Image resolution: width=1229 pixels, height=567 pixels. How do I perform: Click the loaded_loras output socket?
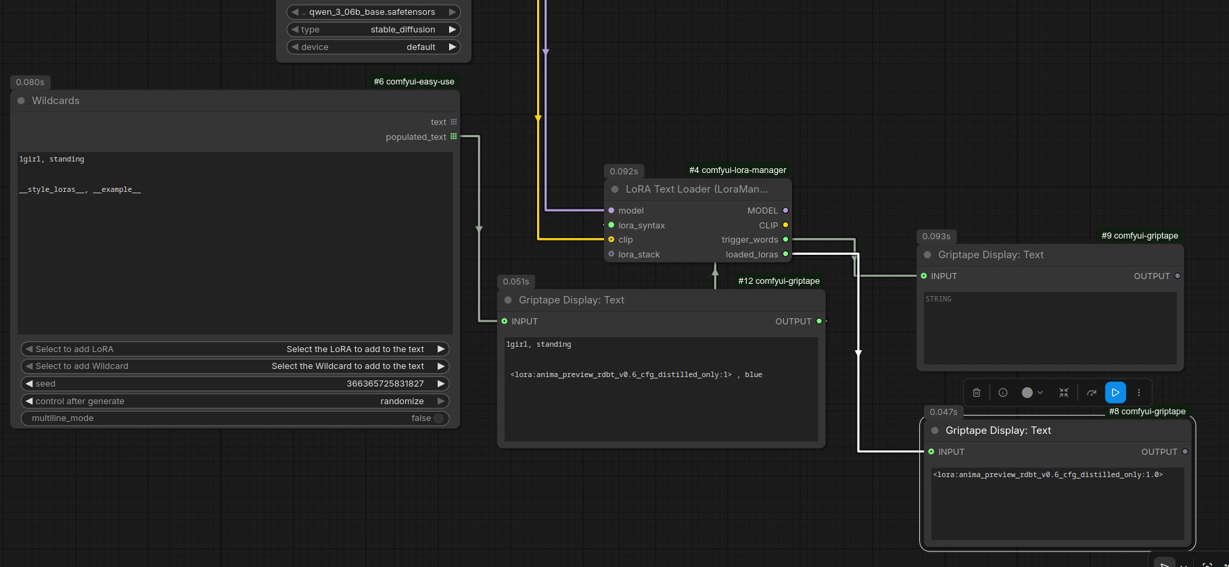pyautogui.click(x=785, y=254)
